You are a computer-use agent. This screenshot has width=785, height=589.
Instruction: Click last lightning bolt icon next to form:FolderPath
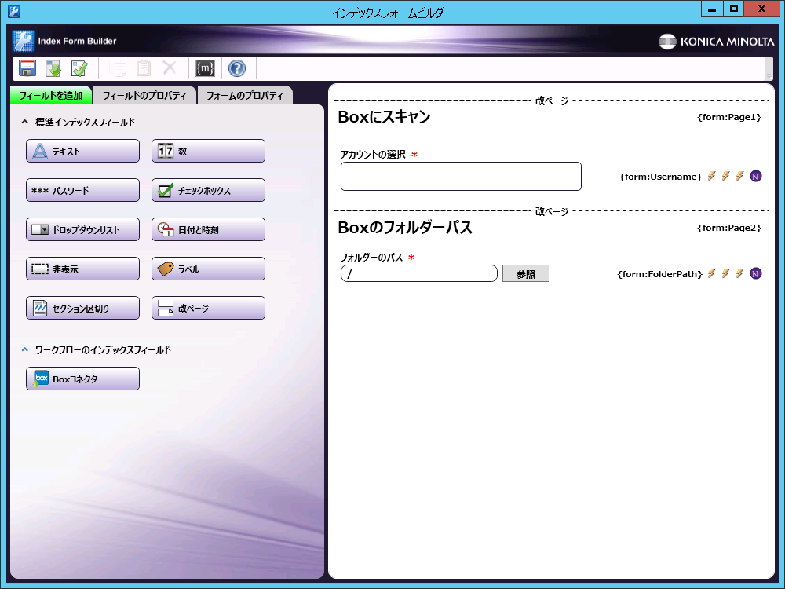click(x=739, y=273)
